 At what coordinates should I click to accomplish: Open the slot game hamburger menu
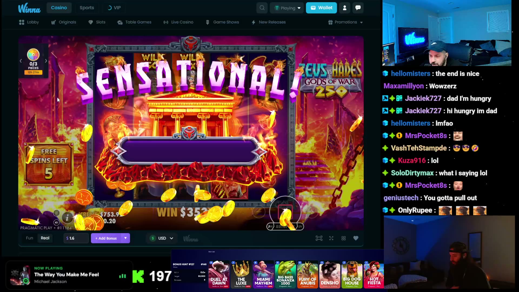(56, 213)
